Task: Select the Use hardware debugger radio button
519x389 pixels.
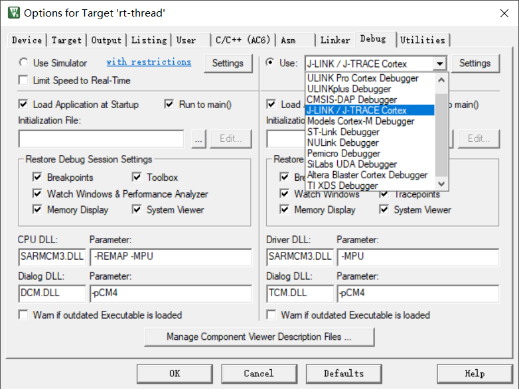Action: (x=270, y=62)
